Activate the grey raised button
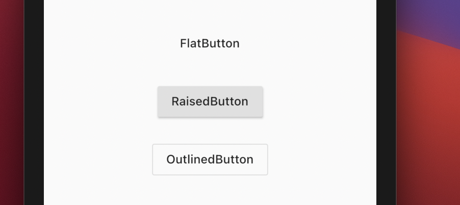Screen dimensions: 460x205 click(210, 101)
